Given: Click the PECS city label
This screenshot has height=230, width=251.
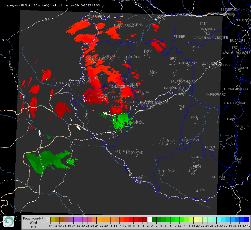Looking at the screenshot, I should [197, 166].
